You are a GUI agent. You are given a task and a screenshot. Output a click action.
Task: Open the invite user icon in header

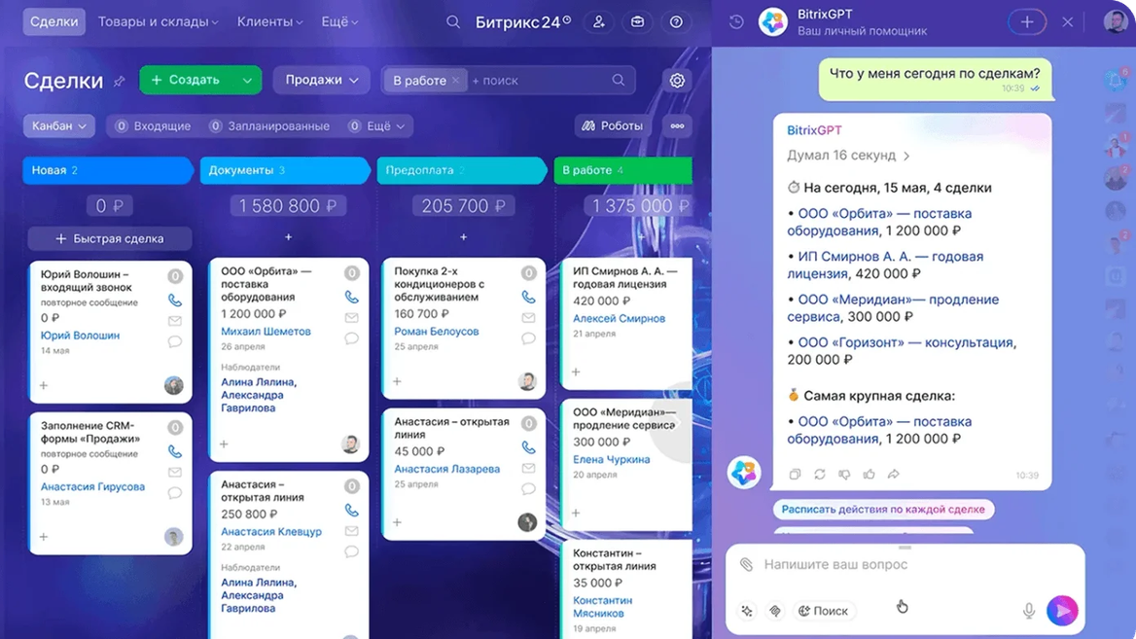(599, 21)
